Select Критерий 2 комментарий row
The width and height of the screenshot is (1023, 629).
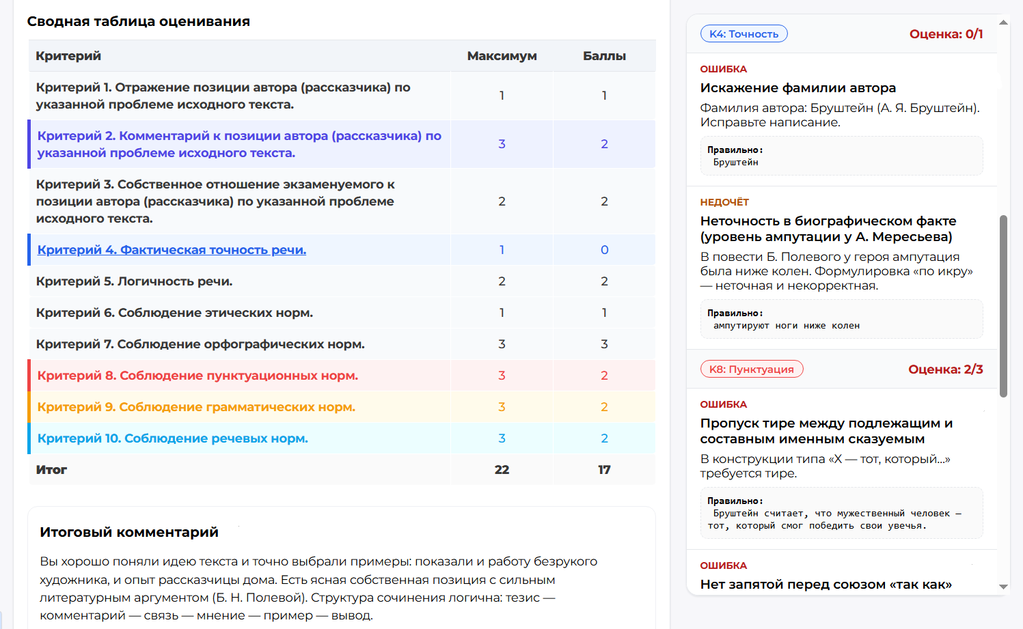click(x=239, y=144)
